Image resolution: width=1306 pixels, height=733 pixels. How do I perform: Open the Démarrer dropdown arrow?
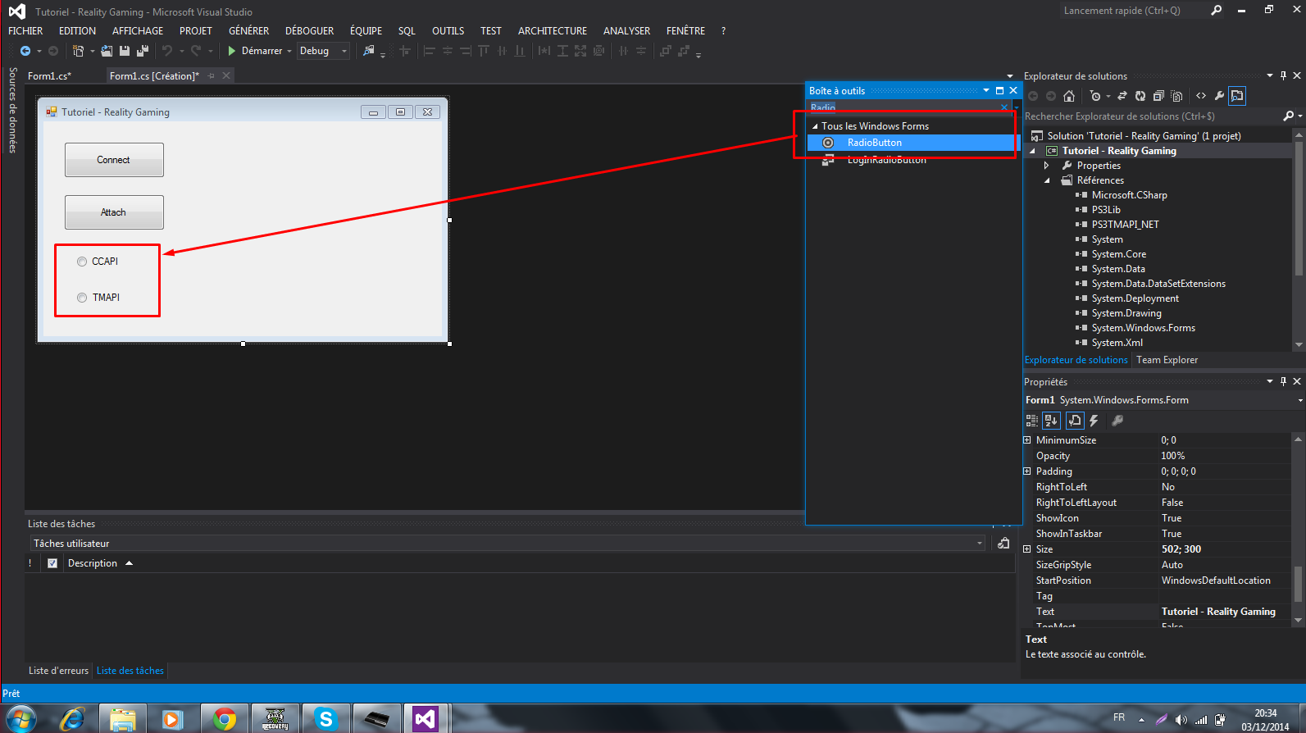tap(289, 51)
